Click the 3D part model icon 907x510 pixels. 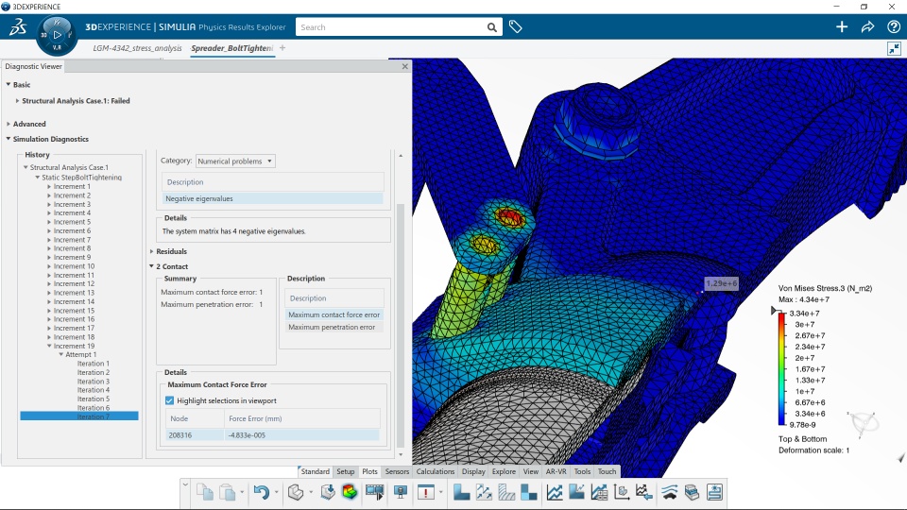point(296,492)
